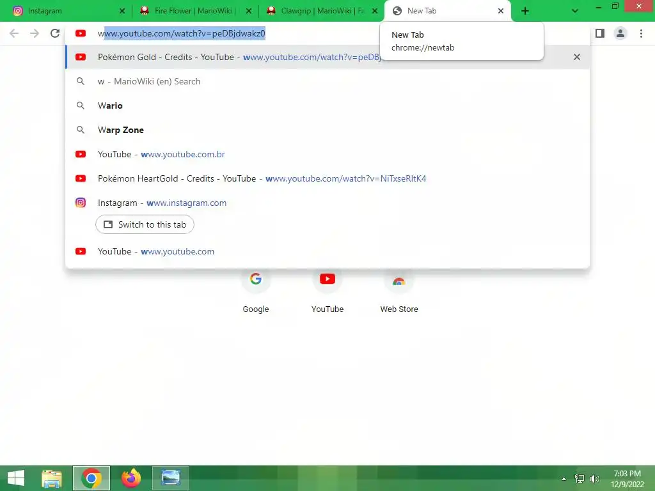Click the search icon beside Wario
Viewport: 655px width, 491px height.
[81, 105]
